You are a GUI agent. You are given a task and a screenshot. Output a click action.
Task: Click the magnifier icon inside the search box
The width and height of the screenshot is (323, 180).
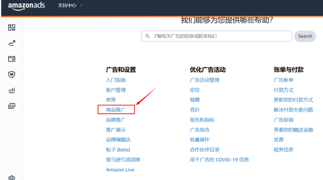coord(147,36)
